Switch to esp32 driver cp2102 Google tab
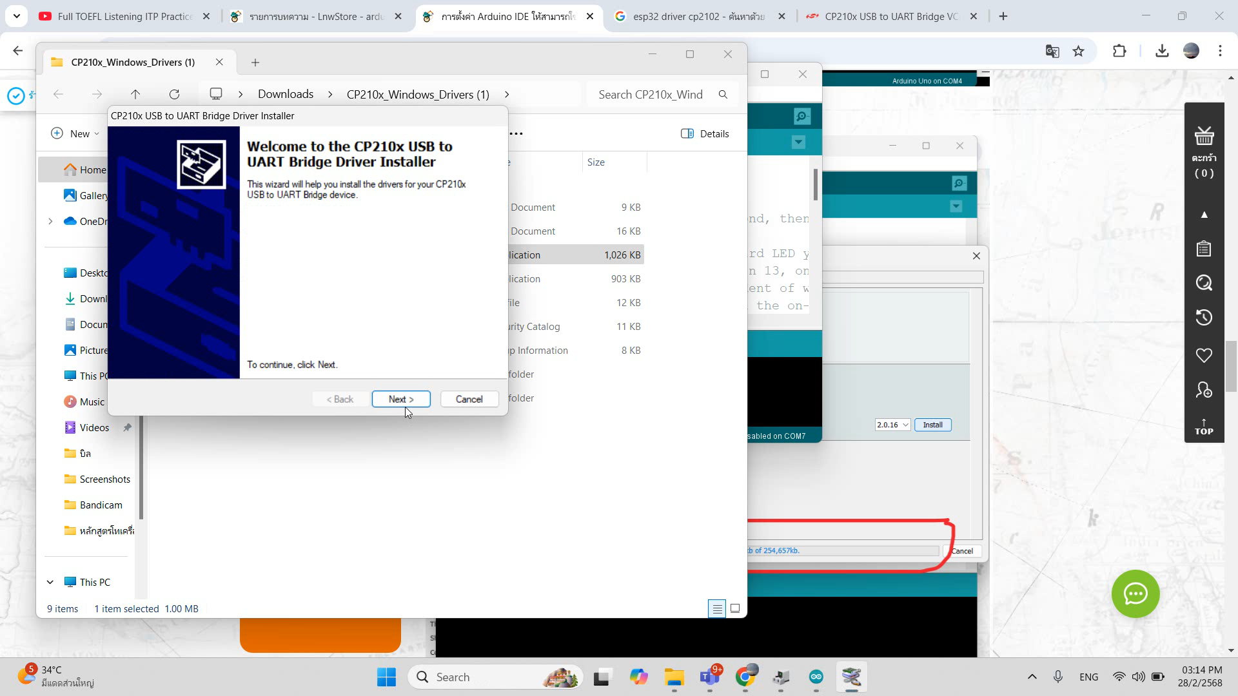Screen dimensions: 1238x696 (x=699, y=16)
